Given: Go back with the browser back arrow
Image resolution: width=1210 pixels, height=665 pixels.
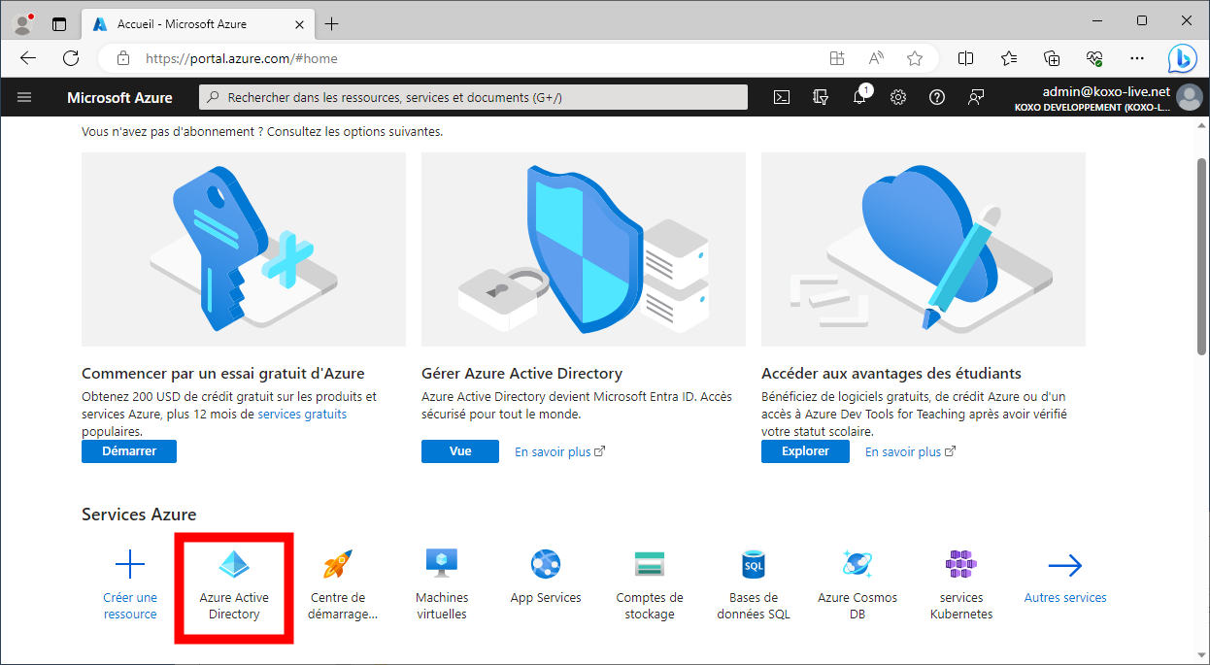Looking at the screenshot, I should pyautogui.click(x=27, y=58).
